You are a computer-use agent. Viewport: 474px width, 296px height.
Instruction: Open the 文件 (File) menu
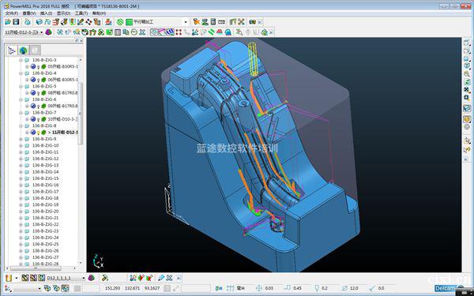tap(12, 13)
